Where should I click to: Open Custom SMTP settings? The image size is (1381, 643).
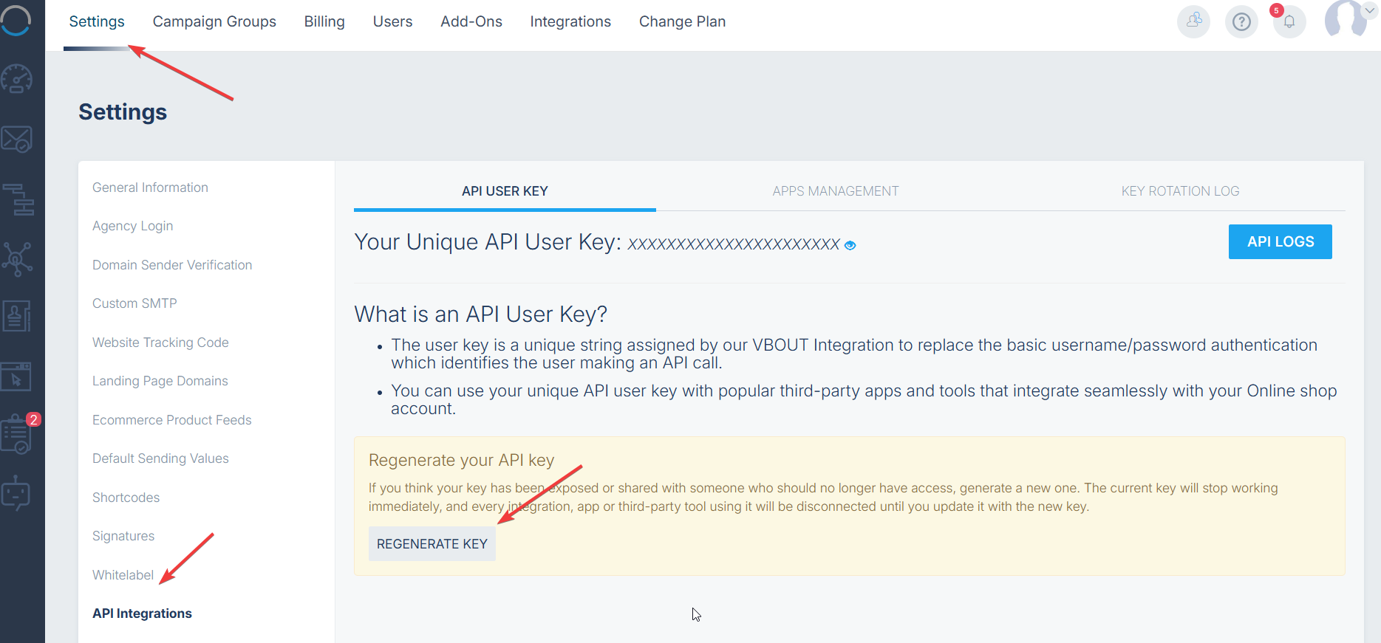[x=134, y=303]
